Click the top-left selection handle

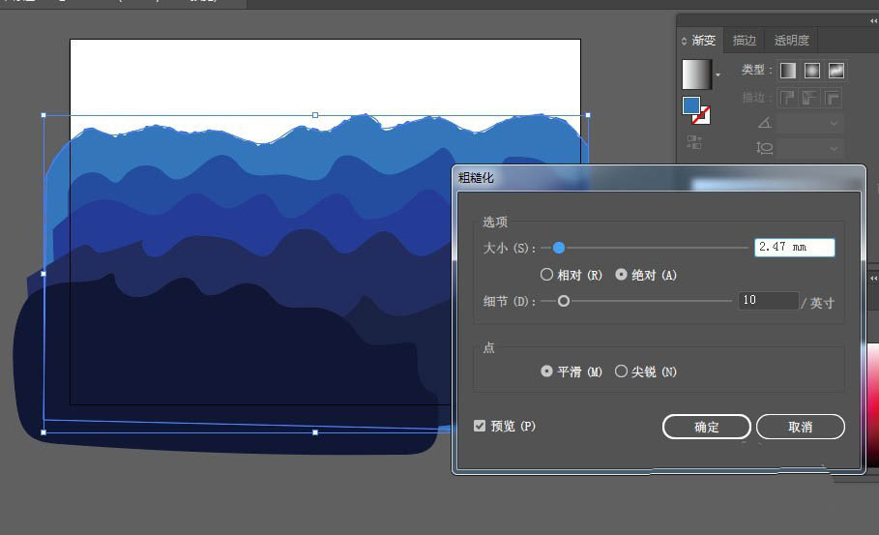(x=44, y=115)
